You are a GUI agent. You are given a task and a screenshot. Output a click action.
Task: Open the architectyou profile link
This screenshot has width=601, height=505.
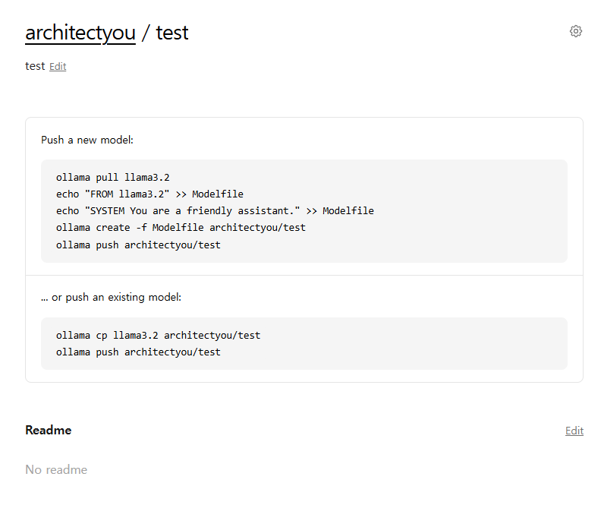80,33
